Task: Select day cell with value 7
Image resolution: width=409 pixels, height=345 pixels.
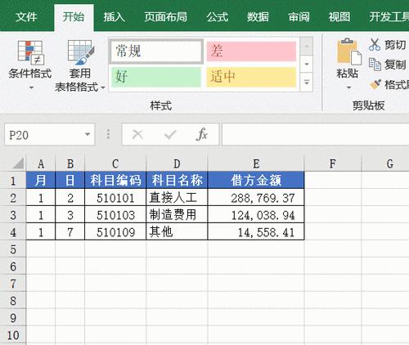Action: 70,231
